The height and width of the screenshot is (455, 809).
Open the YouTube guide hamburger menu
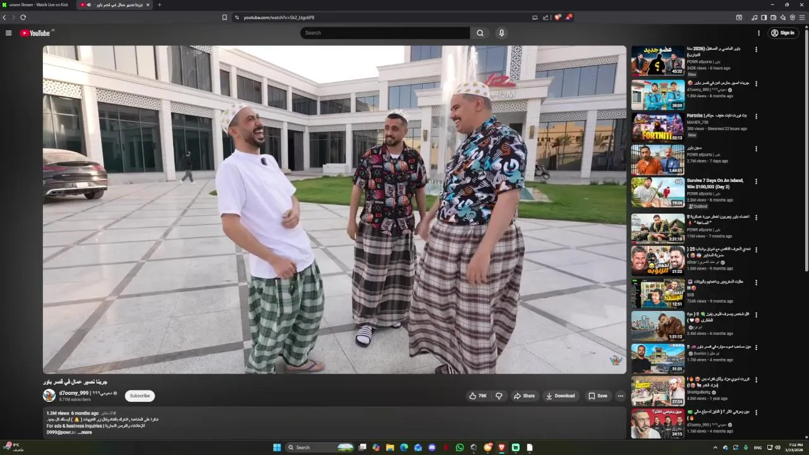pyautogui.click(x=8, y=33)
